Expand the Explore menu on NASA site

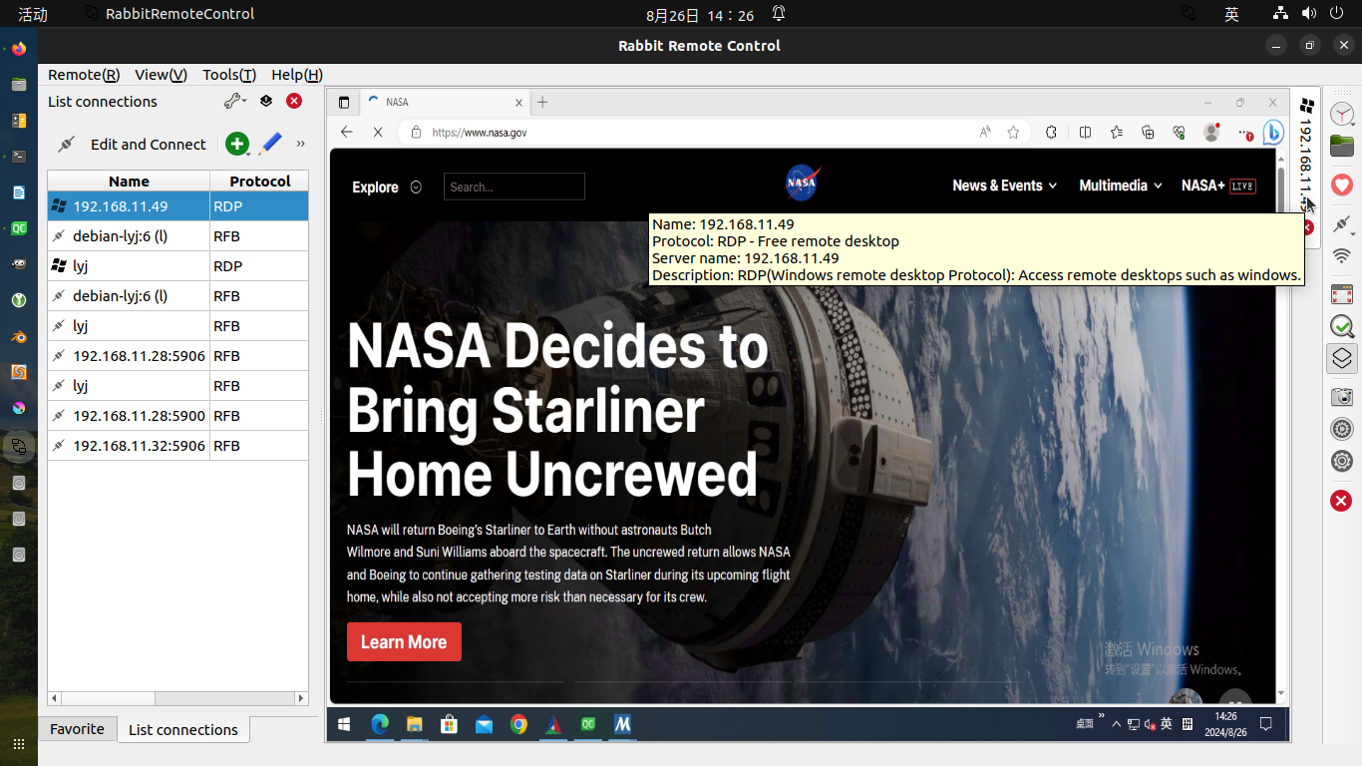point(387,187)
